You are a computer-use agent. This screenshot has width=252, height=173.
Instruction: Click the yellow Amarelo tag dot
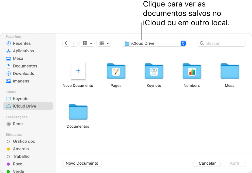(8, 149)
